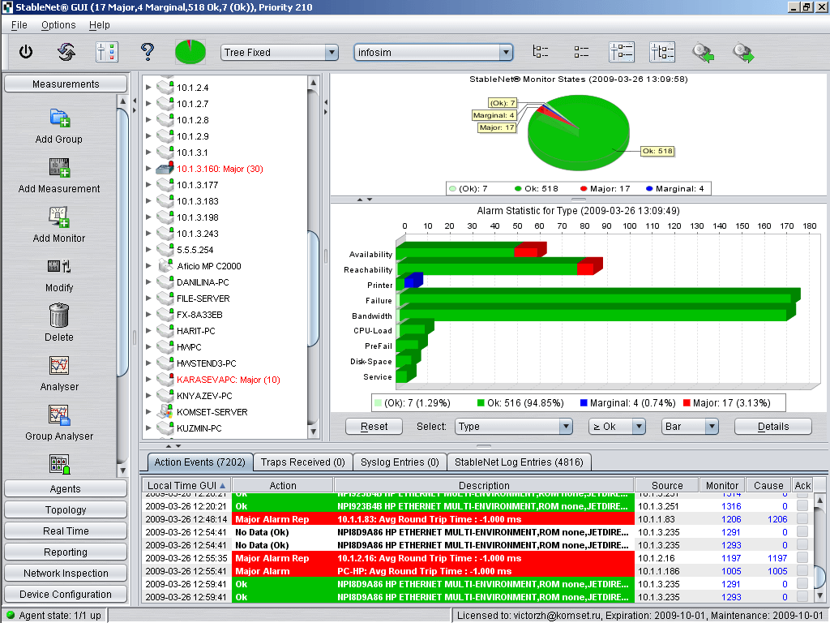Tick Ack checkbox for 12:54:41 monitor 1293 row
This screenshot has height=623, width=830.
tap(802, 545)
